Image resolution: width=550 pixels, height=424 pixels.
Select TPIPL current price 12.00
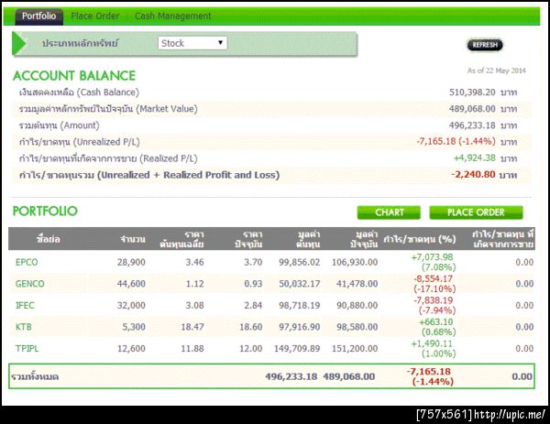tap(251, 349)
